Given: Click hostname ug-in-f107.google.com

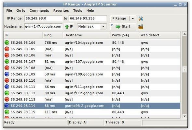Looking at the screenshot, I should (x=84, y=62).
